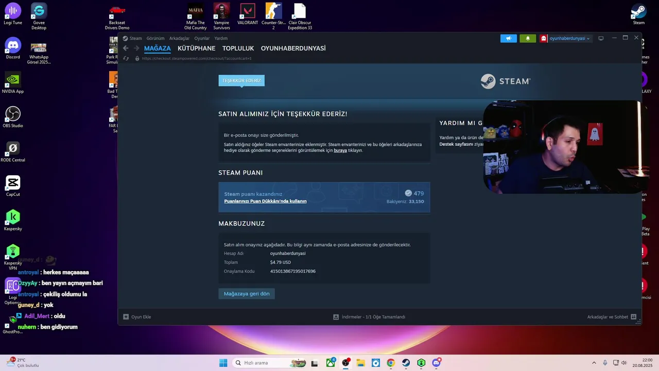Open the Yardım menu
Screen dimensions: 659x371
[221, 38]
